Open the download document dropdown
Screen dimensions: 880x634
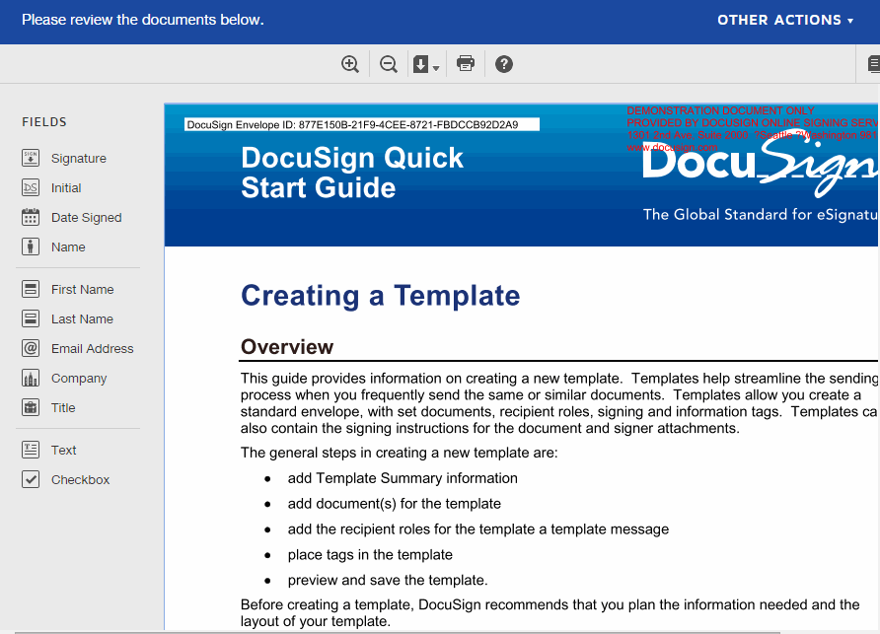click(x=426, y=64)
